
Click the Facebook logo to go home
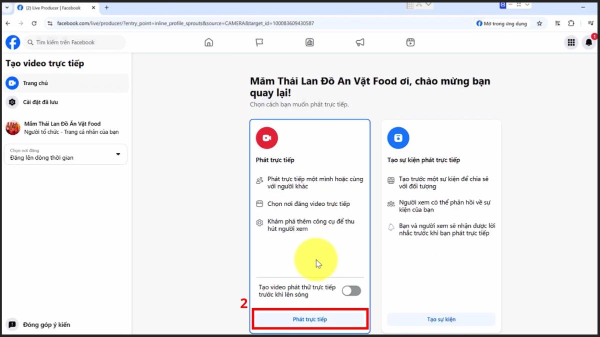(x=12, y=42)
